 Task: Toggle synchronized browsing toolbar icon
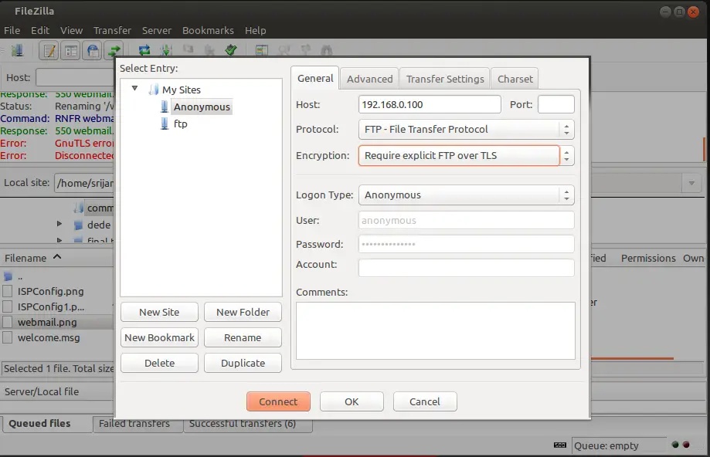306,50
